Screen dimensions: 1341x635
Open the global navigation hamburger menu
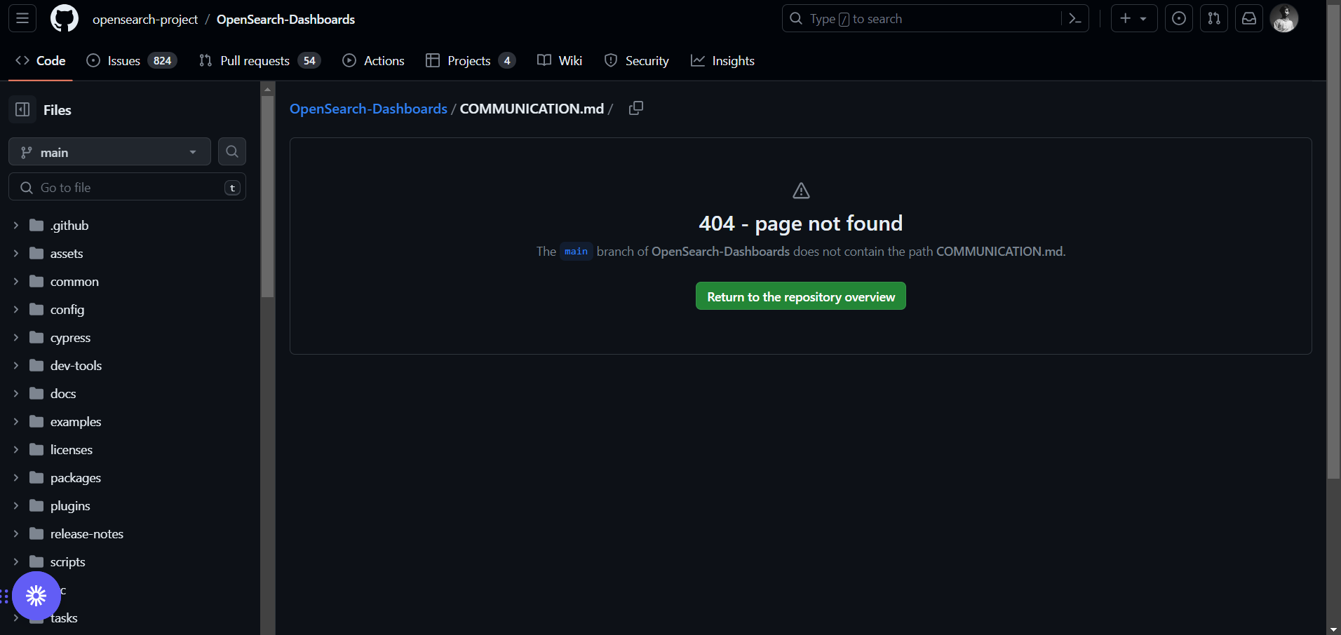[x=22, y=18]
